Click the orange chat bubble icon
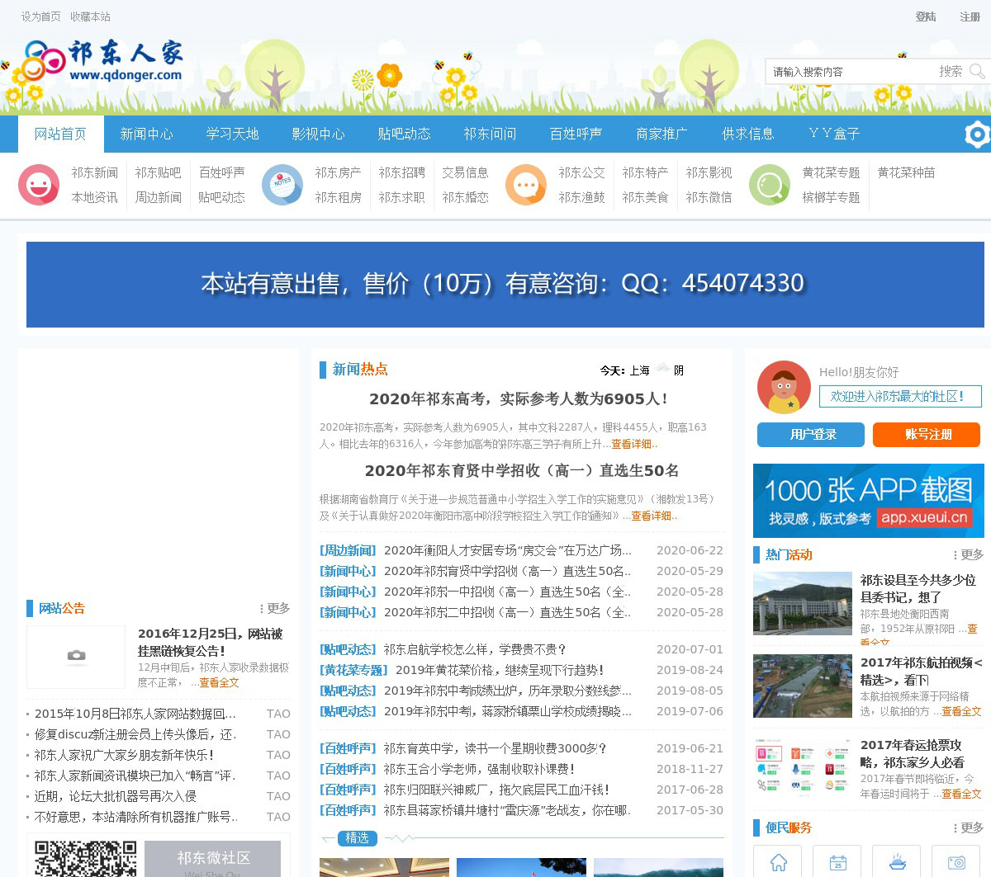 525,185
